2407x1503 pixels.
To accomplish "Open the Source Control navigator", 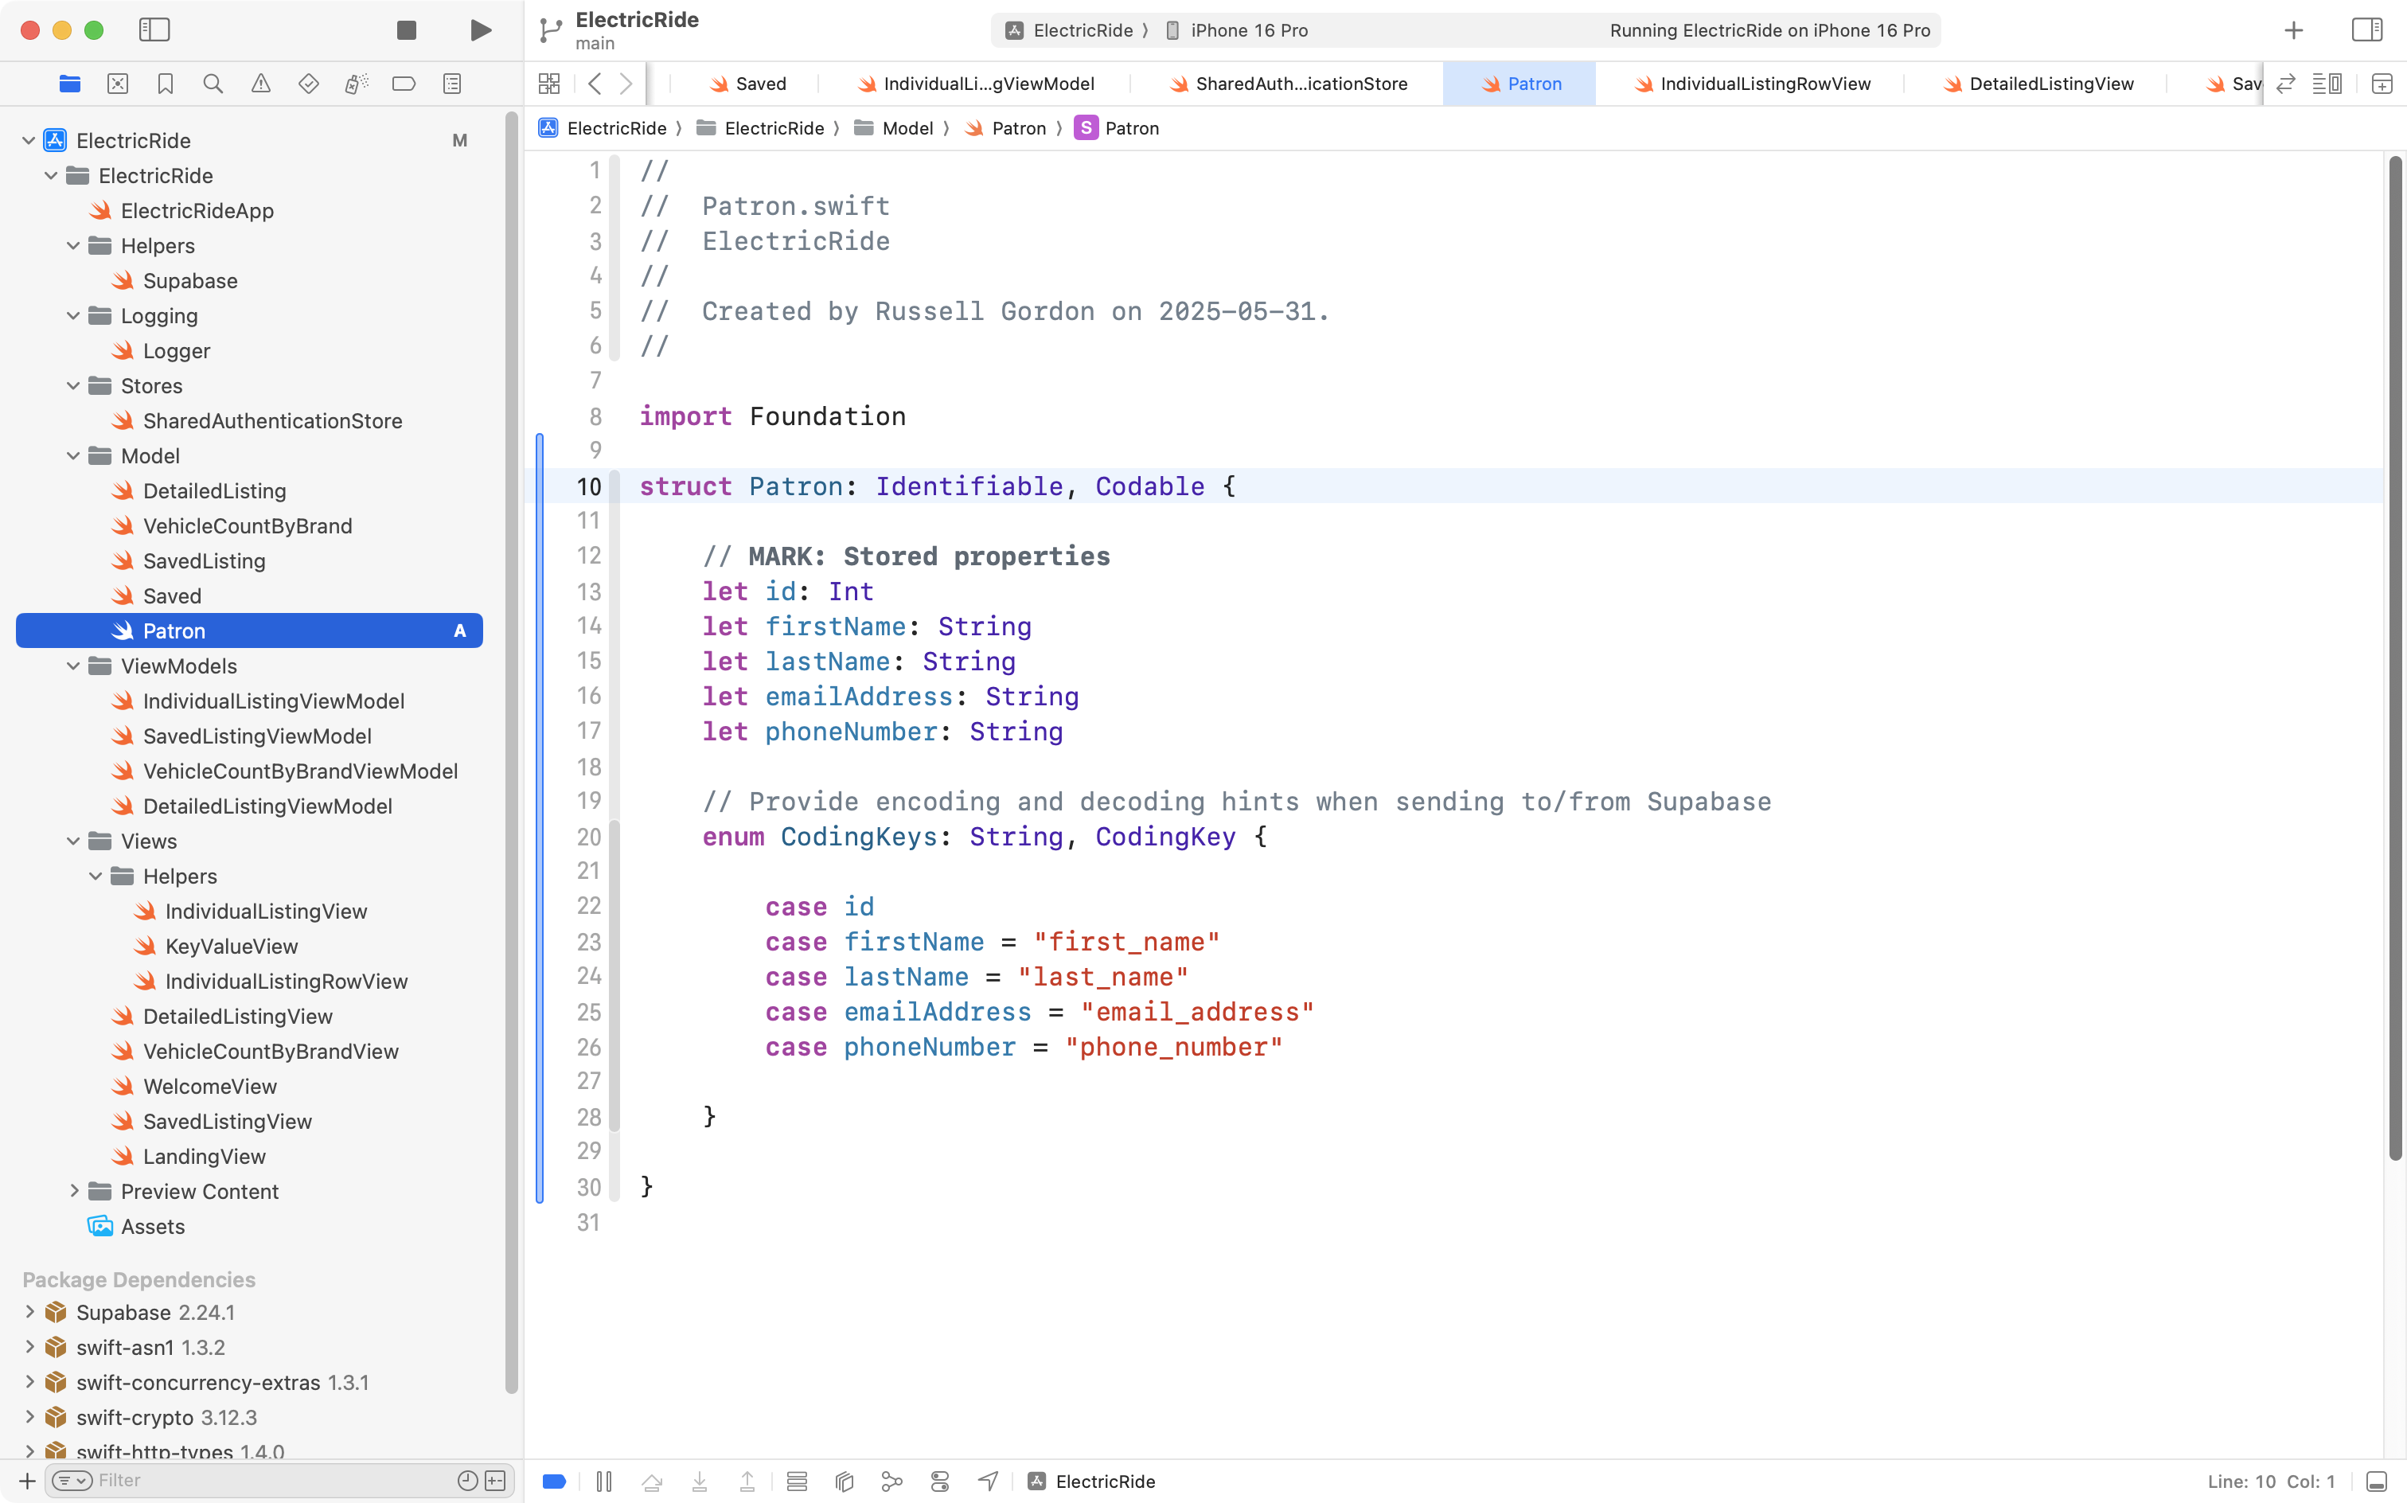I will tap(117, 84).
